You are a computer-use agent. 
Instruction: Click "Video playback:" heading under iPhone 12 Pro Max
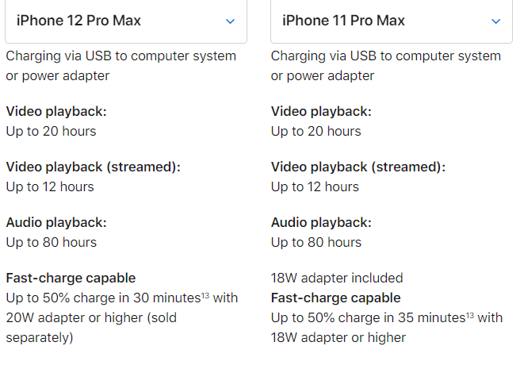(x=55, y=112)
